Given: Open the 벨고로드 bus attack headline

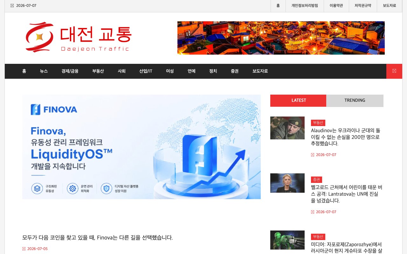Looking at the screenshot, I should coord(347,194).
